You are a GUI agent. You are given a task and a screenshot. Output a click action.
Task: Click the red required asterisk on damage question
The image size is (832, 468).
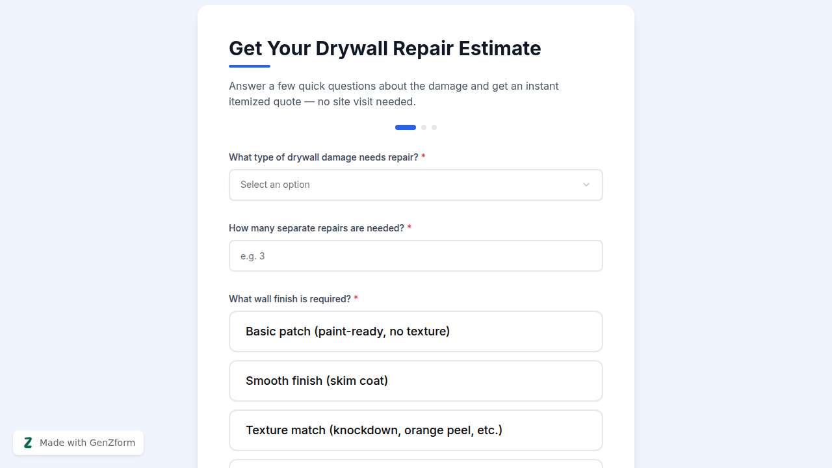click(423, 157)
